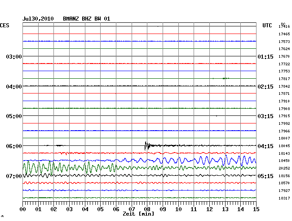This screenshot has width=292, height=221.
Task: Click the "07" minute tick label
Action: click(132, 209)
